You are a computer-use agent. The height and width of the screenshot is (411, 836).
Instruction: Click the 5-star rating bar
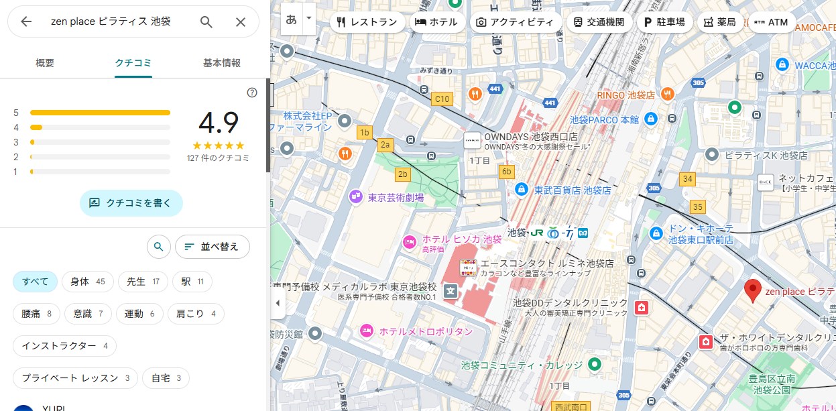[100, 113]
